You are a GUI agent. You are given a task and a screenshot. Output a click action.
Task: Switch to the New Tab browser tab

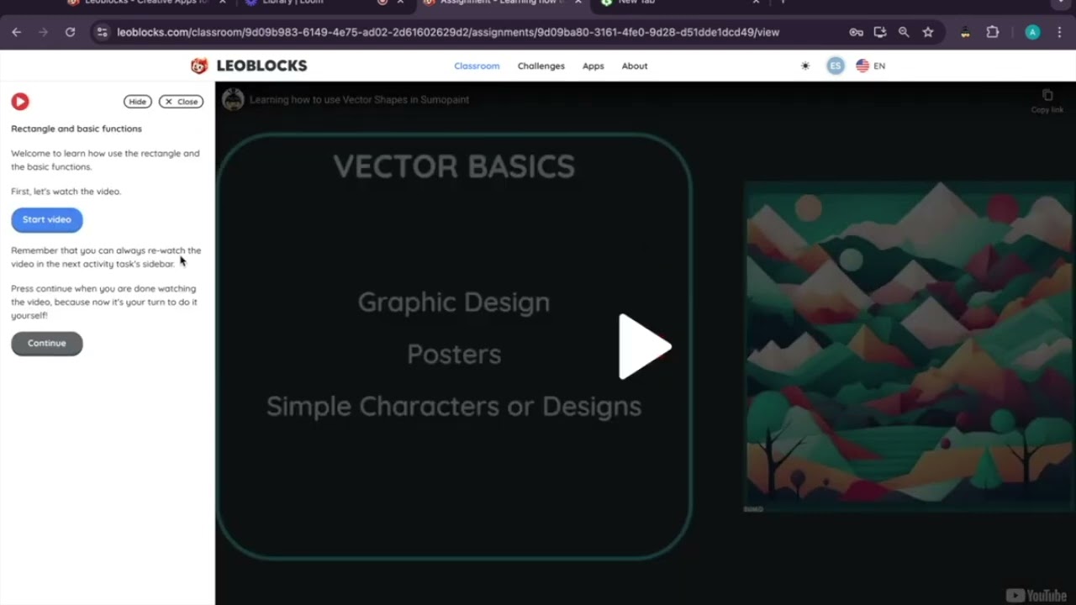tap(636, 3)
